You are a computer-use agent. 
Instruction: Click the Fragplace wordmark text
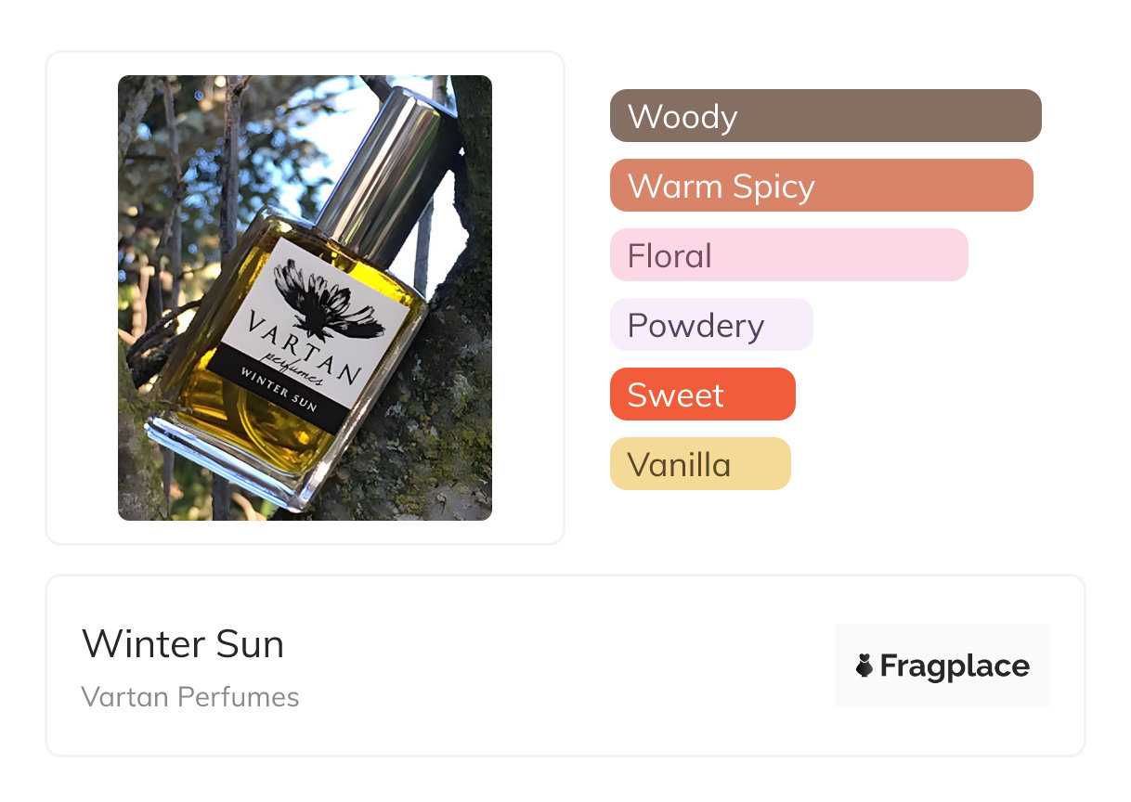(955, 666)
